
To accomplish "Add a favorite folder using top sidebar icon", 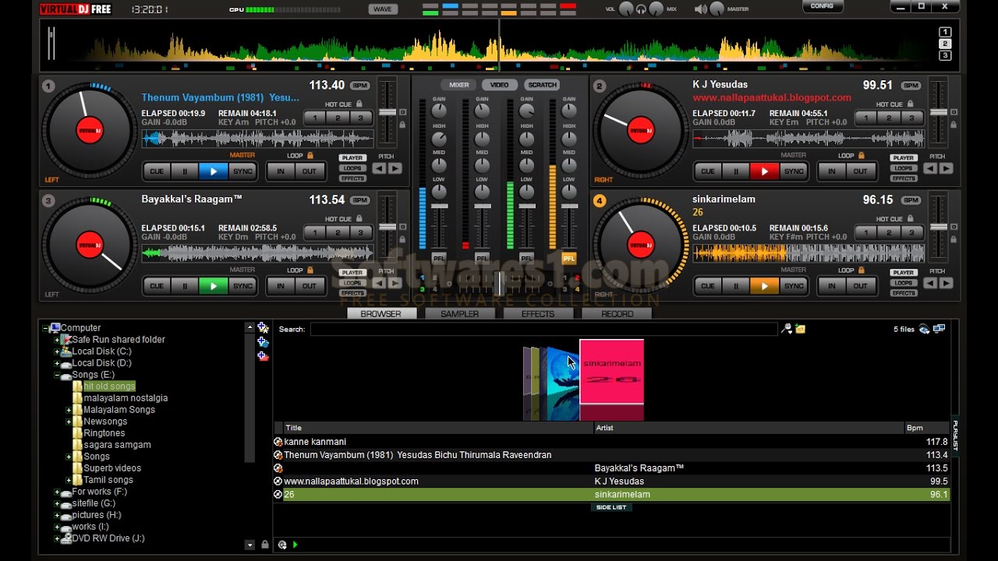I will point(263,328).
